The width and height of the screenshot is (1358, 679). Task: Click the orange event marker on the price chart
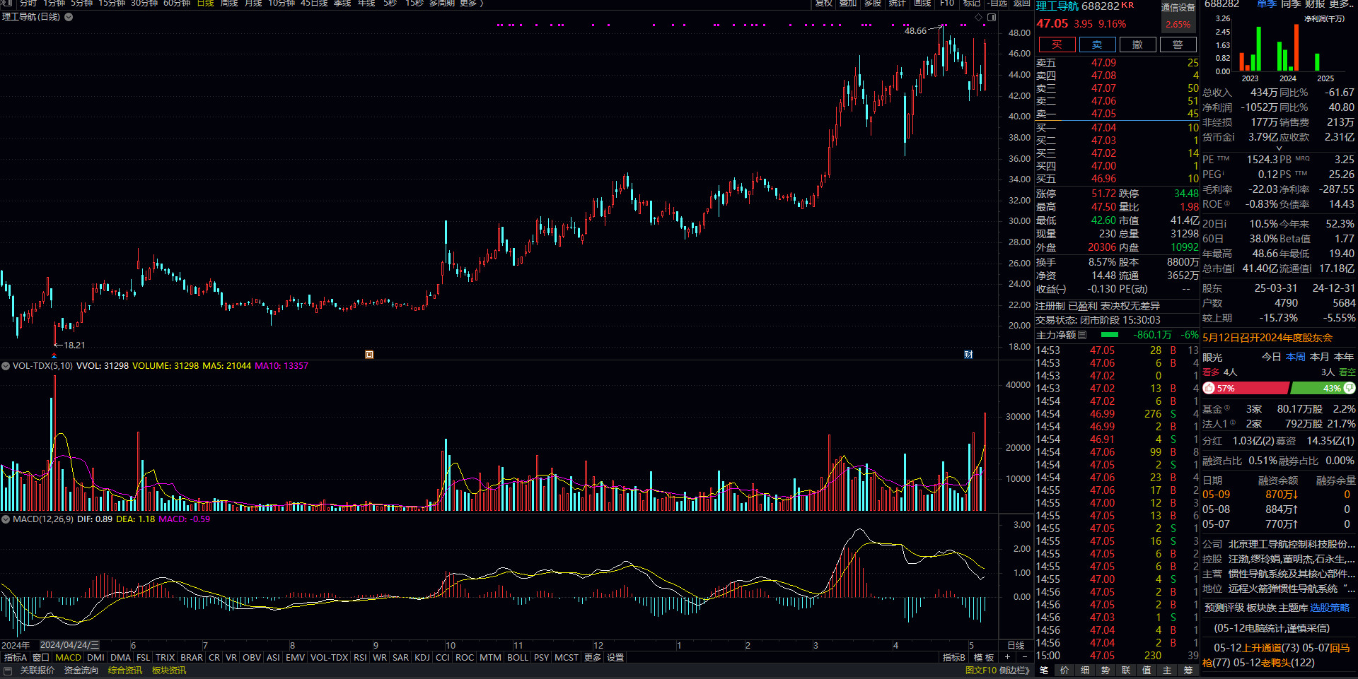pyautogui.click(x=369, y=355)
